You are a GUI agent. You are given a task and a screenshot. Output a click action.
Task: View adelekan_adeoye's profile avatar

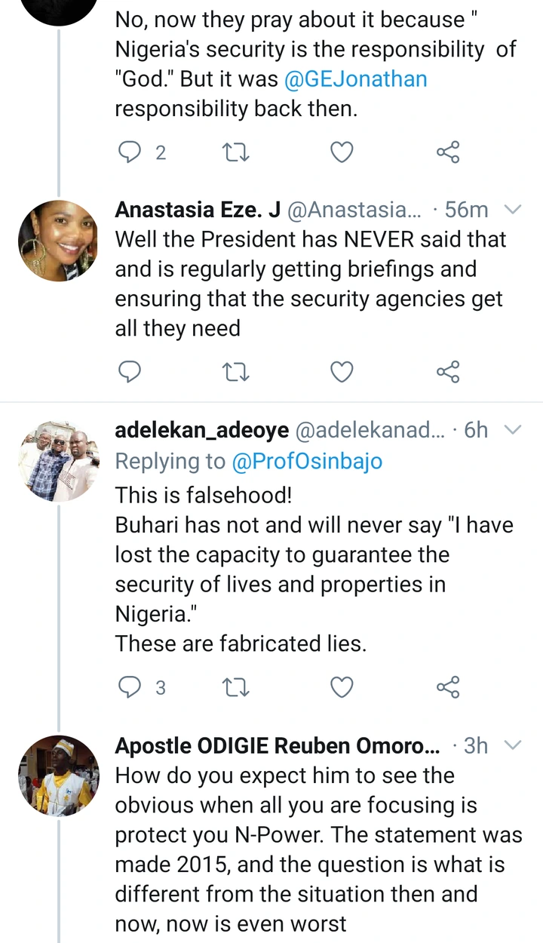click(58, 461)
